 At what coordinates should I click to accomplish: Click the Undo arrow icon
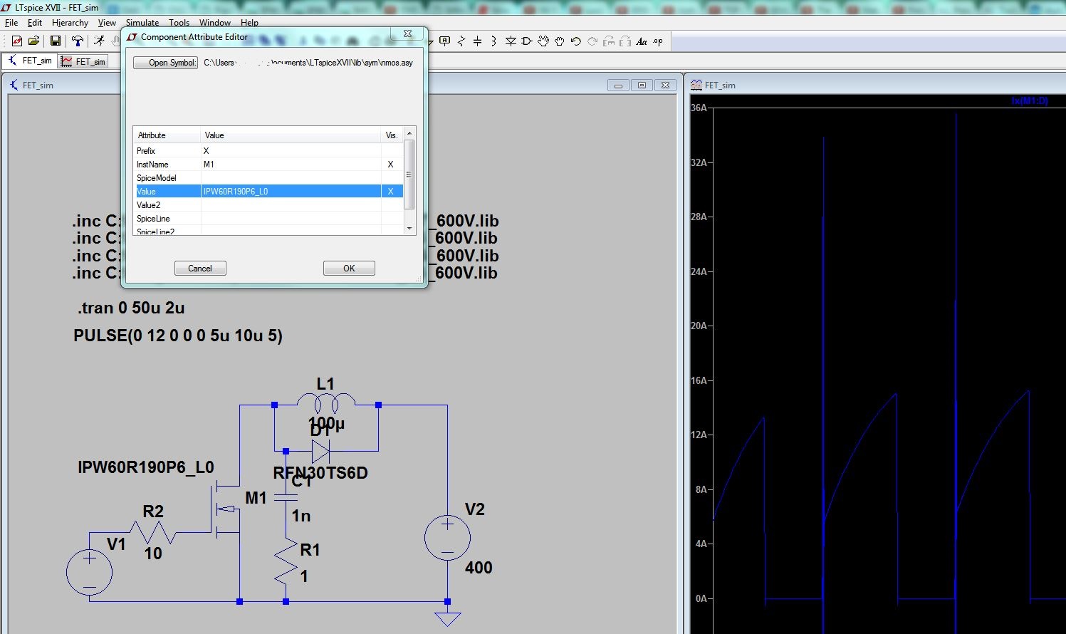[x=576, y=41]
